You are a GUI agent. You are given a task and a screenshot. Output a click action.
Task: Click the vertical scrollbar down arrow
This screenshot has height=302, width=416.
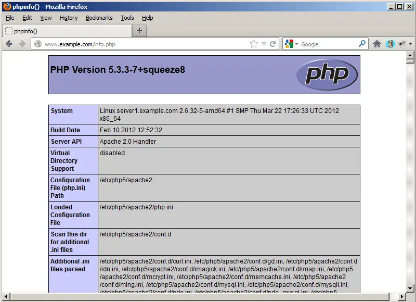[410, 288]
